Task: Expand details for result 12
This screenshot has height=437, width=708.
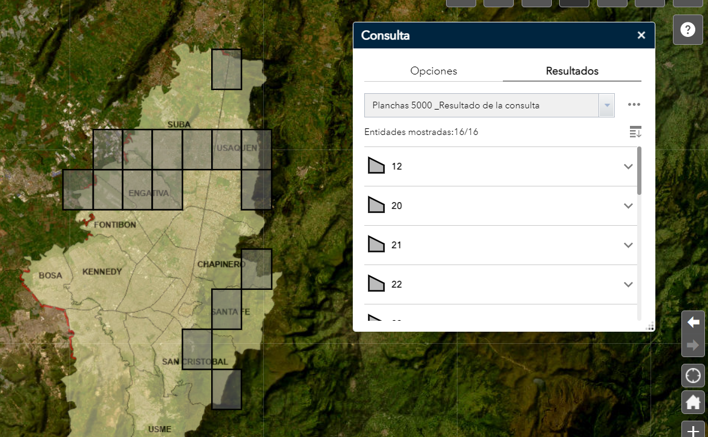Action: [x=628, y=166]
